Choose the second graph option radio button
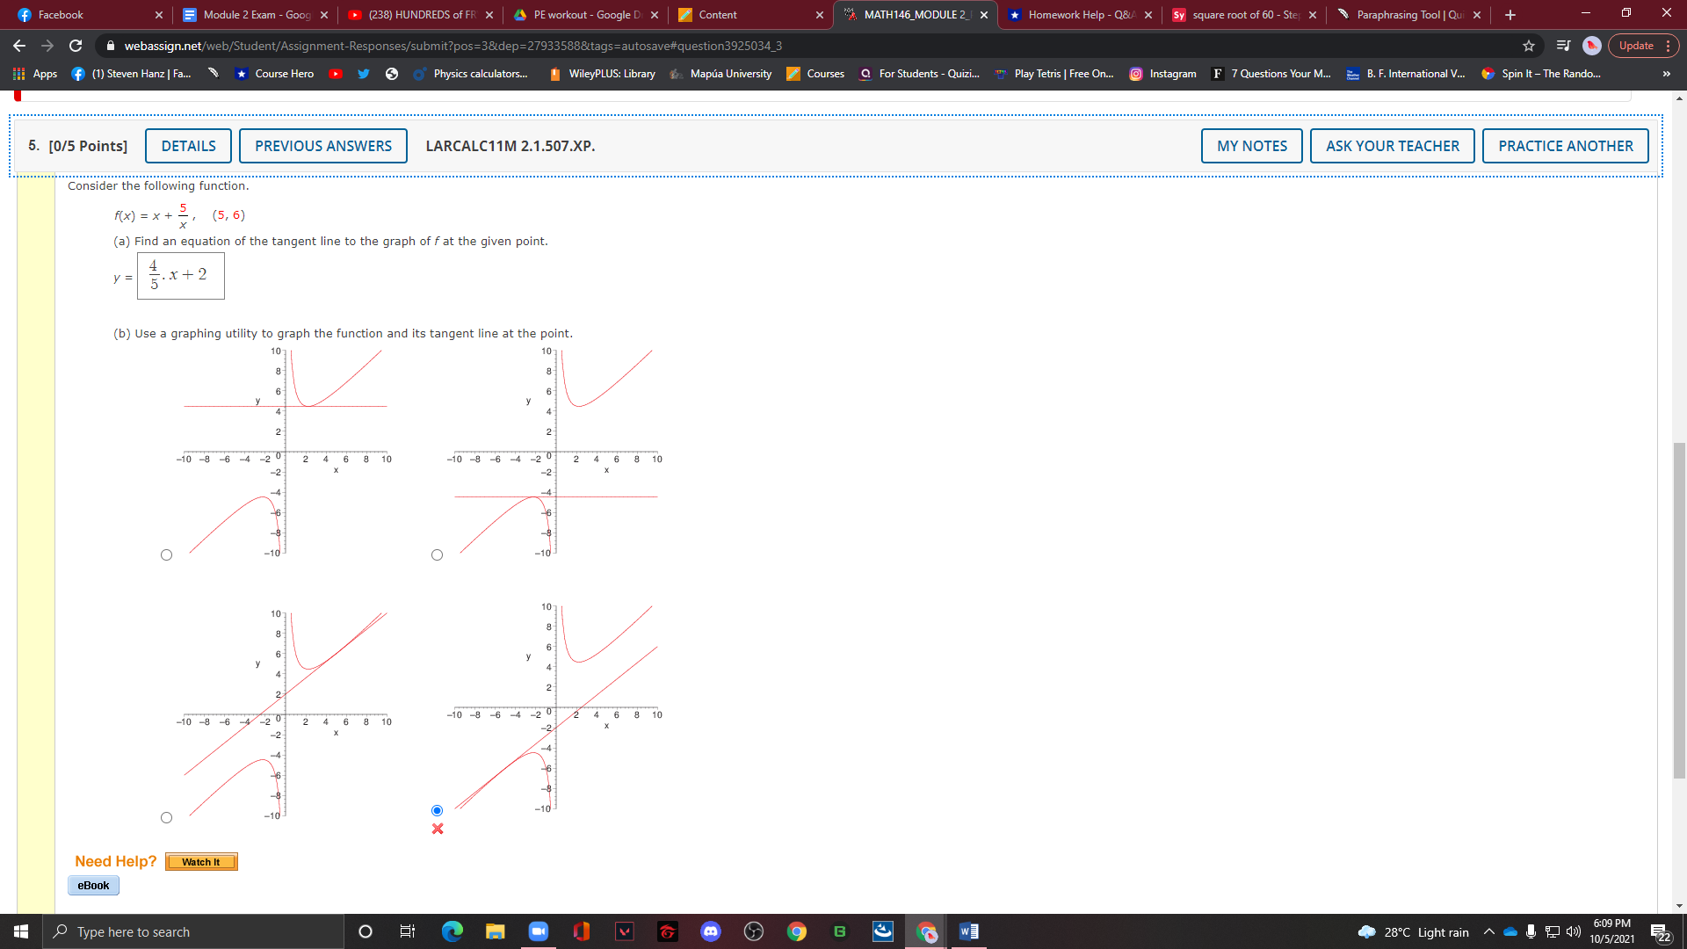1687x949 pixels. pyautogui.click(x=437, y=554)
